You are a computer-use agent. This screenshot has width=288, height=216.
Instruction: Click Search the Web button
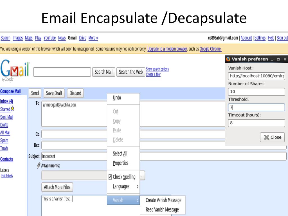pos(131,72)
